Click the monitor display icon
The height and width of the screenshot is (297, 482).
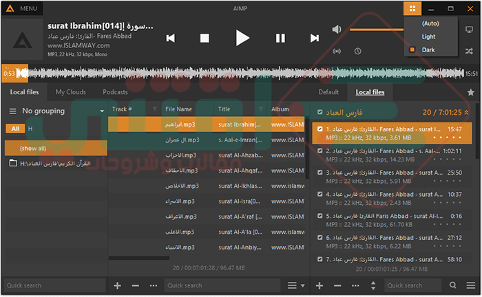pyautogui.click(x=469, y=30)
